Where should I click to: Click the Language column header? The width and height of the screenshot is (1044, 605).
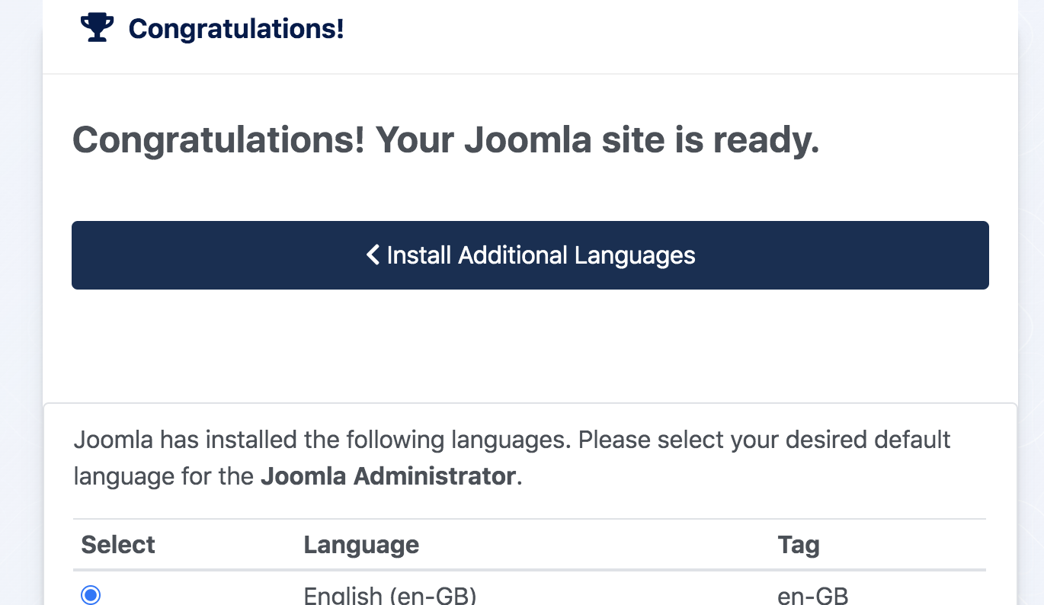tap(361, 544)
